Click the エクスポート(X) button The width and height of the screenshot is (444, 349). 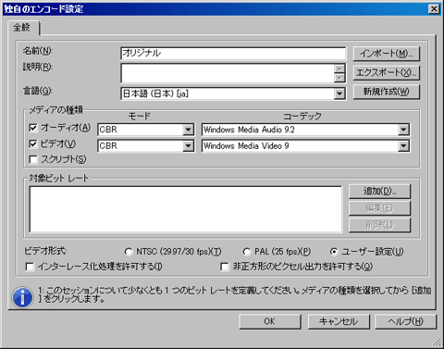(387, 73)
